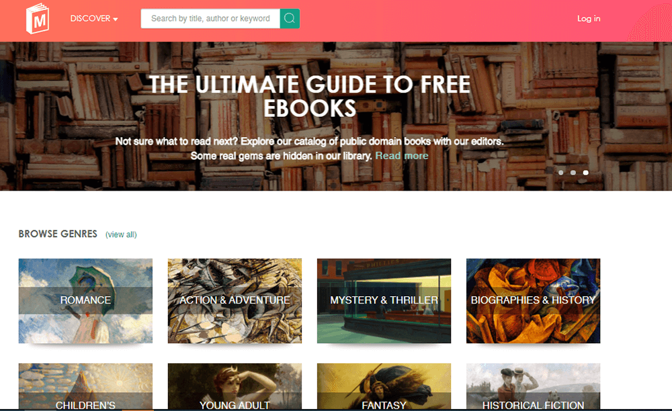Select the first carousel slide dot
The height and width of the screenshot is (411, 672).
point(561,173)
